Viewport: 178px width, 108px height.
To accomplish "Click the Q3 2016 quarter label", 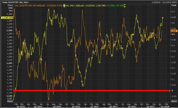I will click(57, 107).
